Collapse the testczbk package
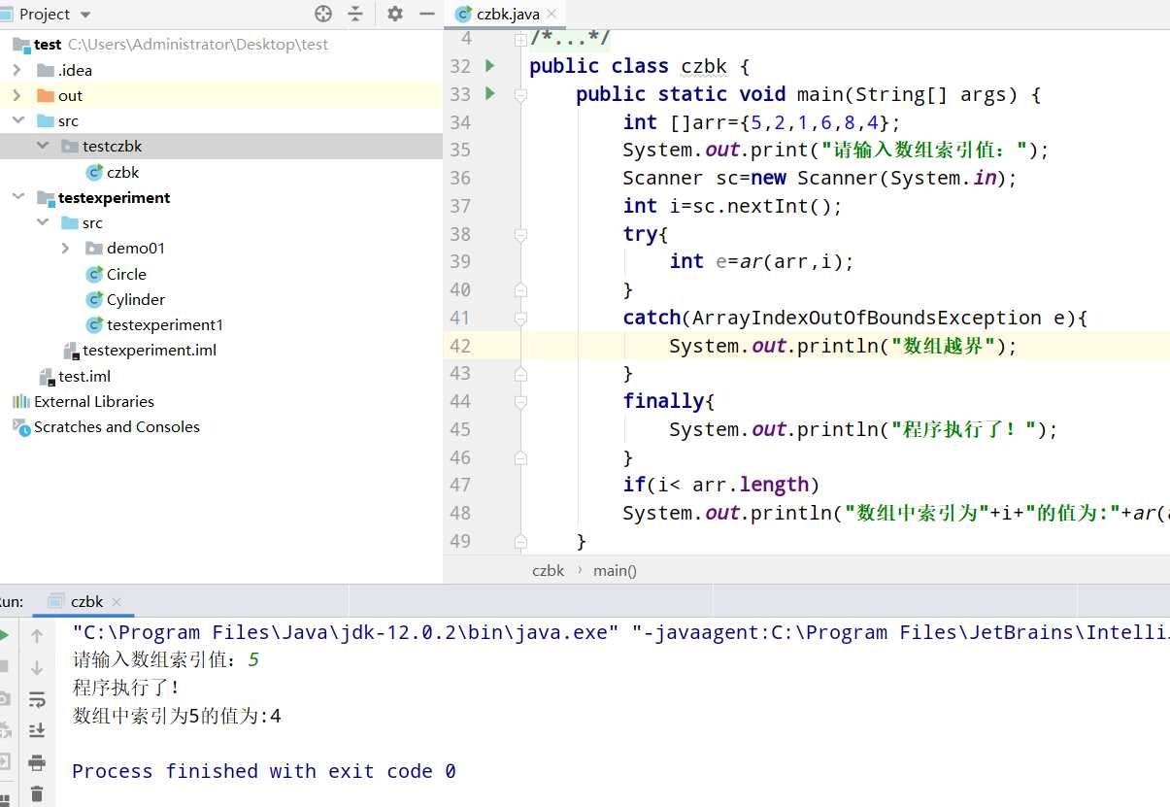The width and height of the screenshot is (1170, 807). click(42, 146)
